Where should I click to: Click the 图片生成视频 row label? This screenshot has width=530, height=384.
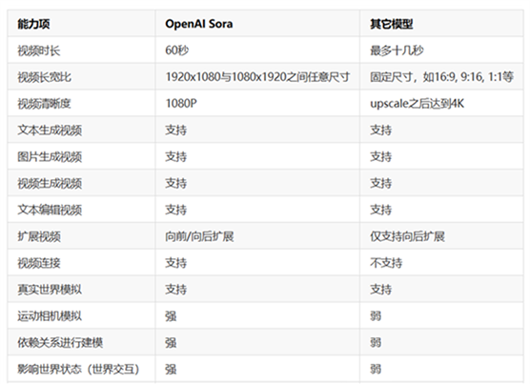tap(50, 156)
